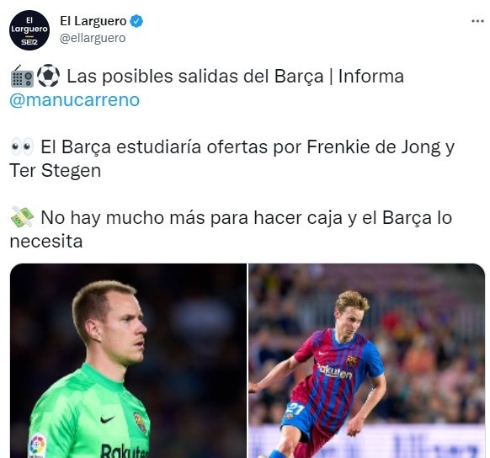This screenshot has width=490, height=458.
Task: Click the radio emoji in tweet
Action: click(22, 77)
